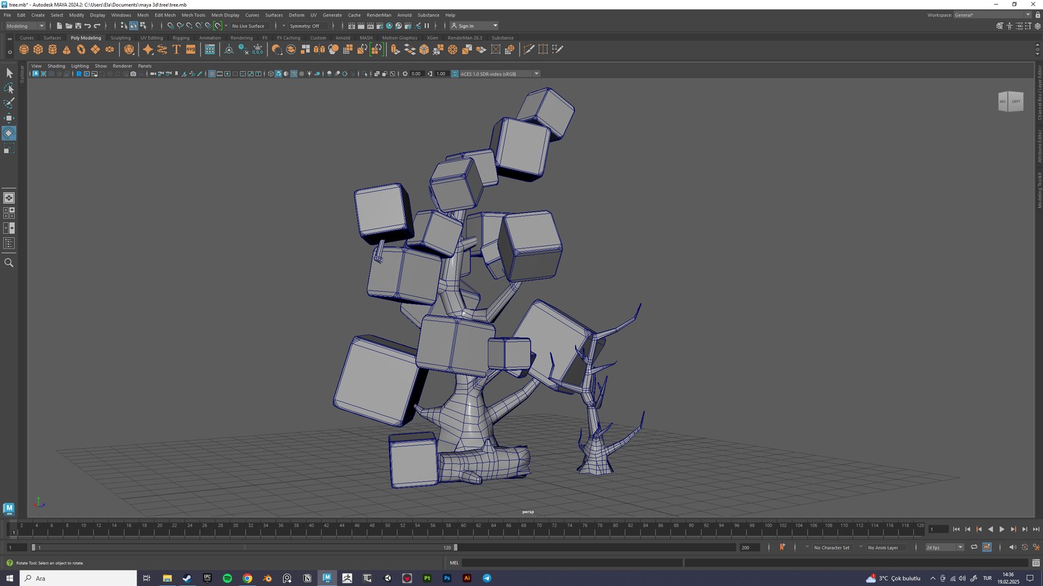Click the Open Scene folder icon
Screen dimensions: 1043x586
(x=69, y=26)
